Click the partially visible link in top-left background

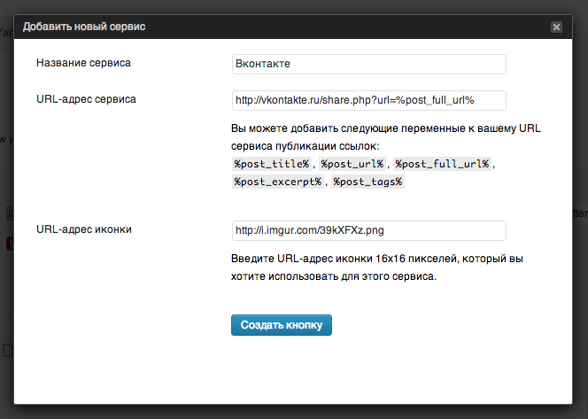[x=5, y=32]
